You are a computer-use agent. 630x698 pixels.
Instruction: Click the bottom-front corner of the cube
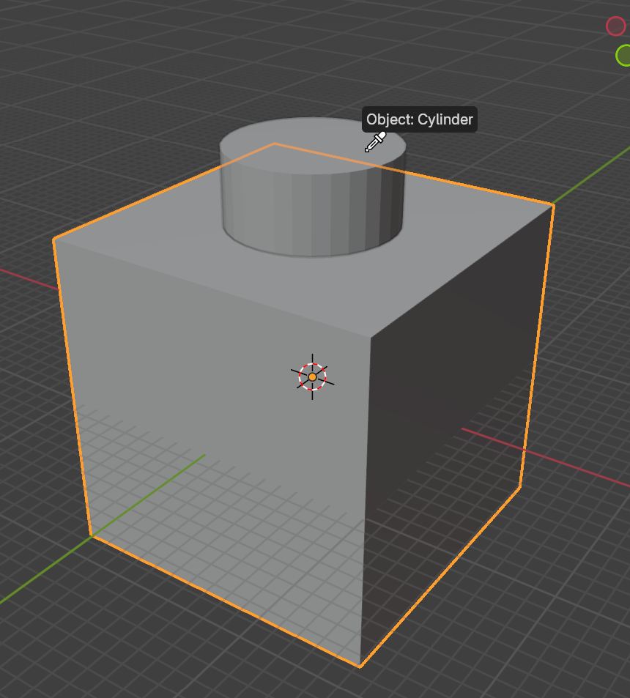361,665
